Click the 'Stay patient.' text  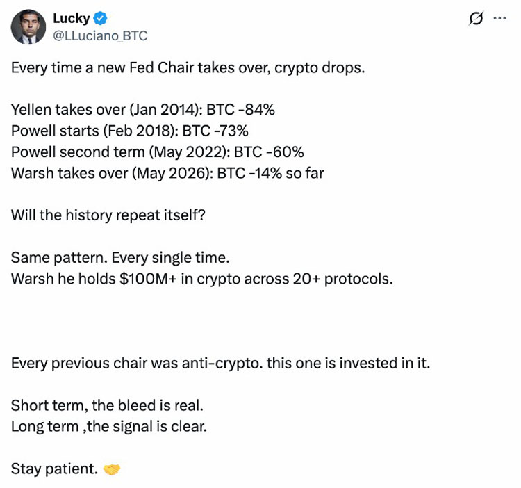click(54, 469)
